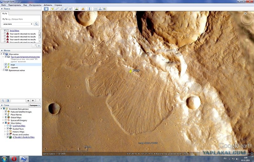Add a new placemark from toolbar
The image size is (254, 162).
click(52, 9)
